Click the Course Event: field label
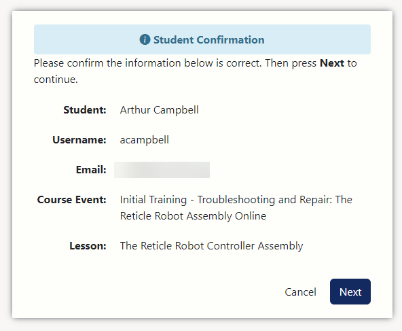The width and height of the screenshot is (402, 331). pyautogui.click(x=72, y=200)
